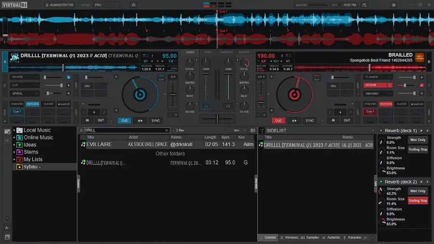434x244 pixels.
Task: Close the Reverb (deck 1) panel
Action: (x=427, y=131)
